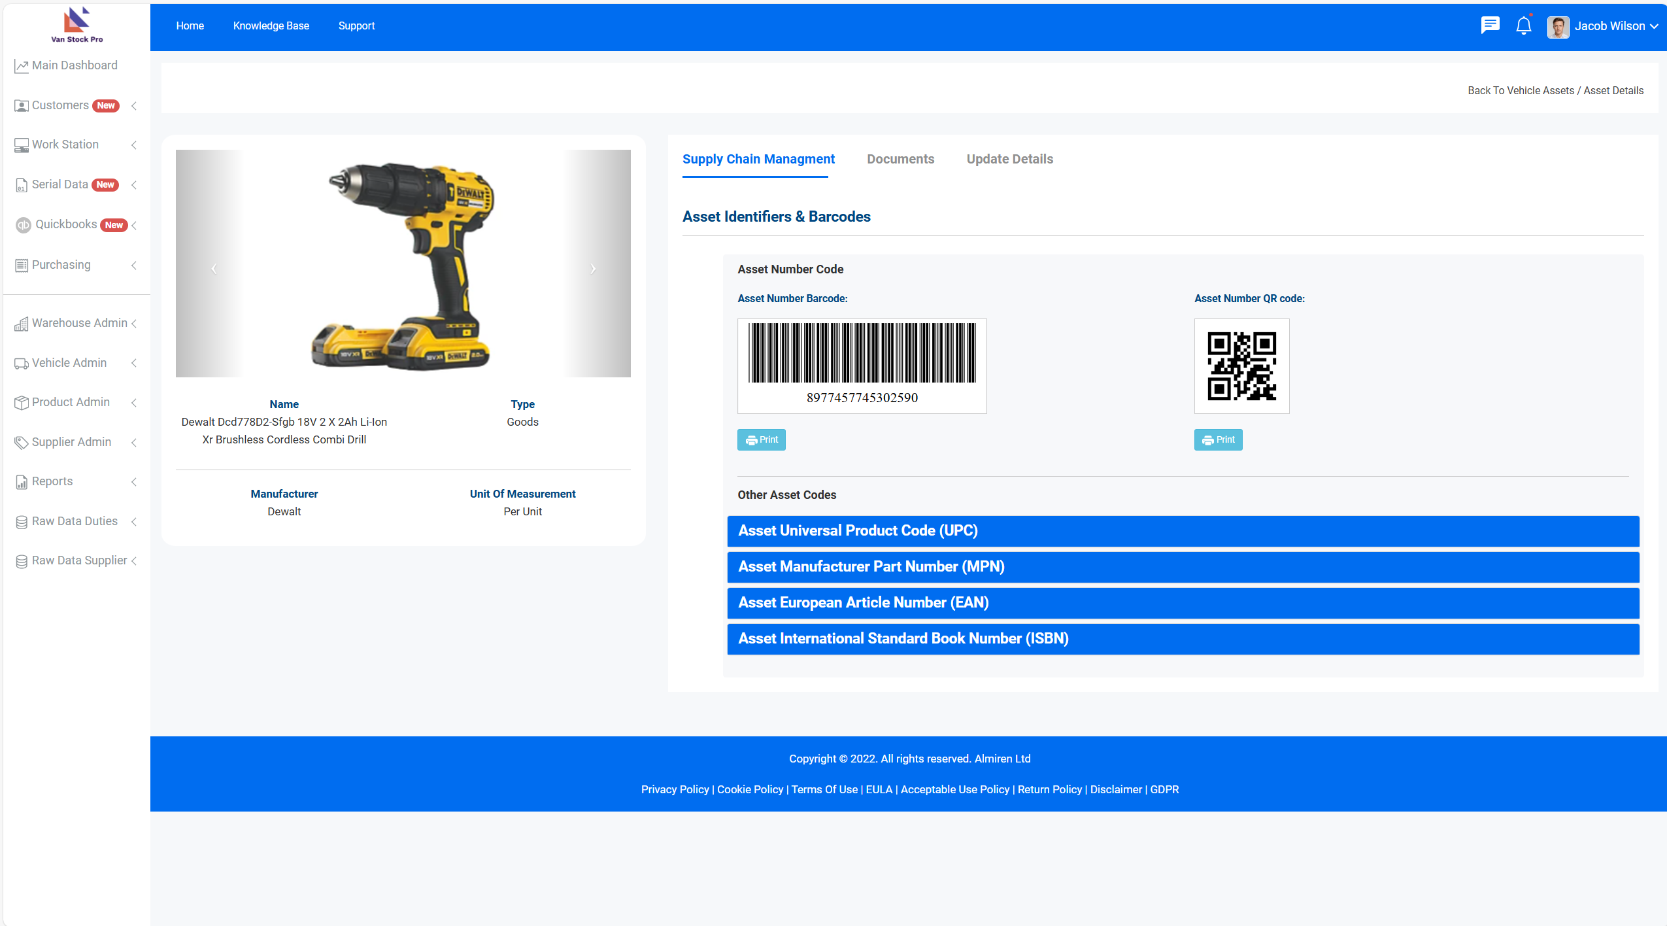Click the Van Stock Pro logo
Viewport: 1667px width, 926px height.
coord(76,25)
